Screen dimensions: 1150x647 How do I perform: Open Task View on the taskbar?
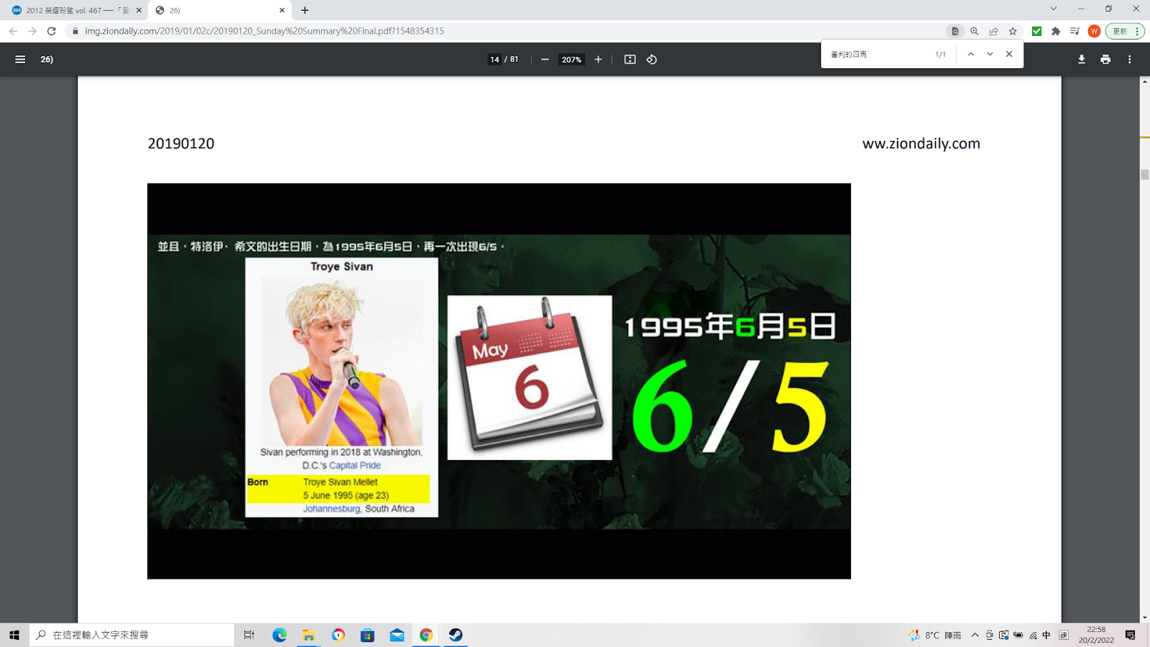coord(249,635)
